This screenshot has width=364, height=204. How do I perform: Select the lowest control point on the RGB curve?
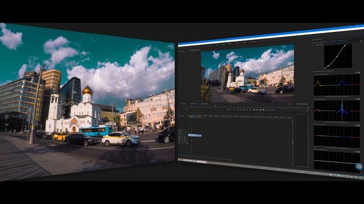click(329, 66)
